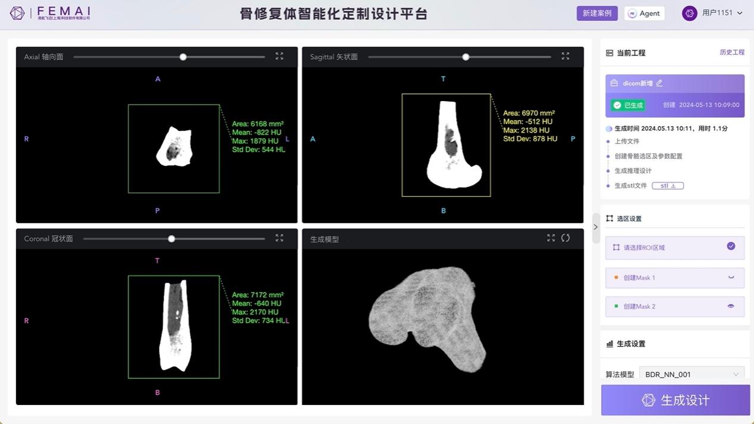Expand the Sagittal view to fullscreen
This screenshot has width=754, height=424.
pos(565,56)
